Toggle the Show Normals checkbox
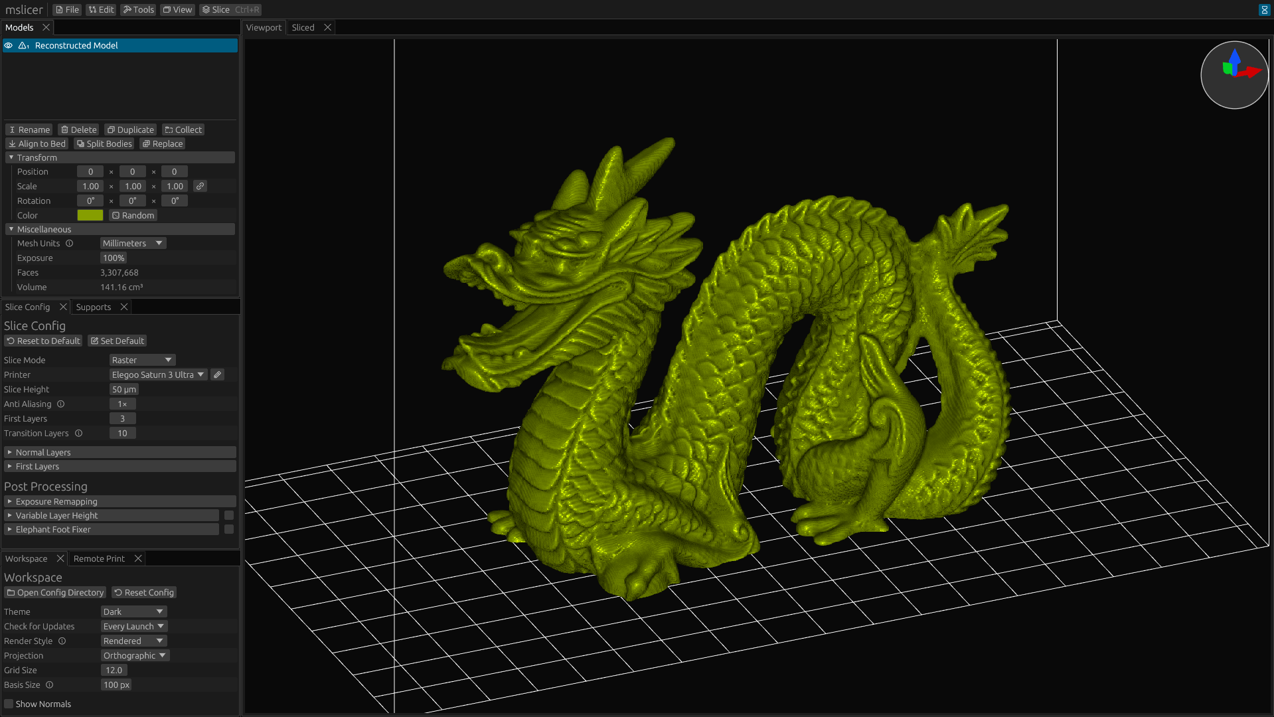The width and height of the screenshot is (1274, 717). click(x=9, y=704)
